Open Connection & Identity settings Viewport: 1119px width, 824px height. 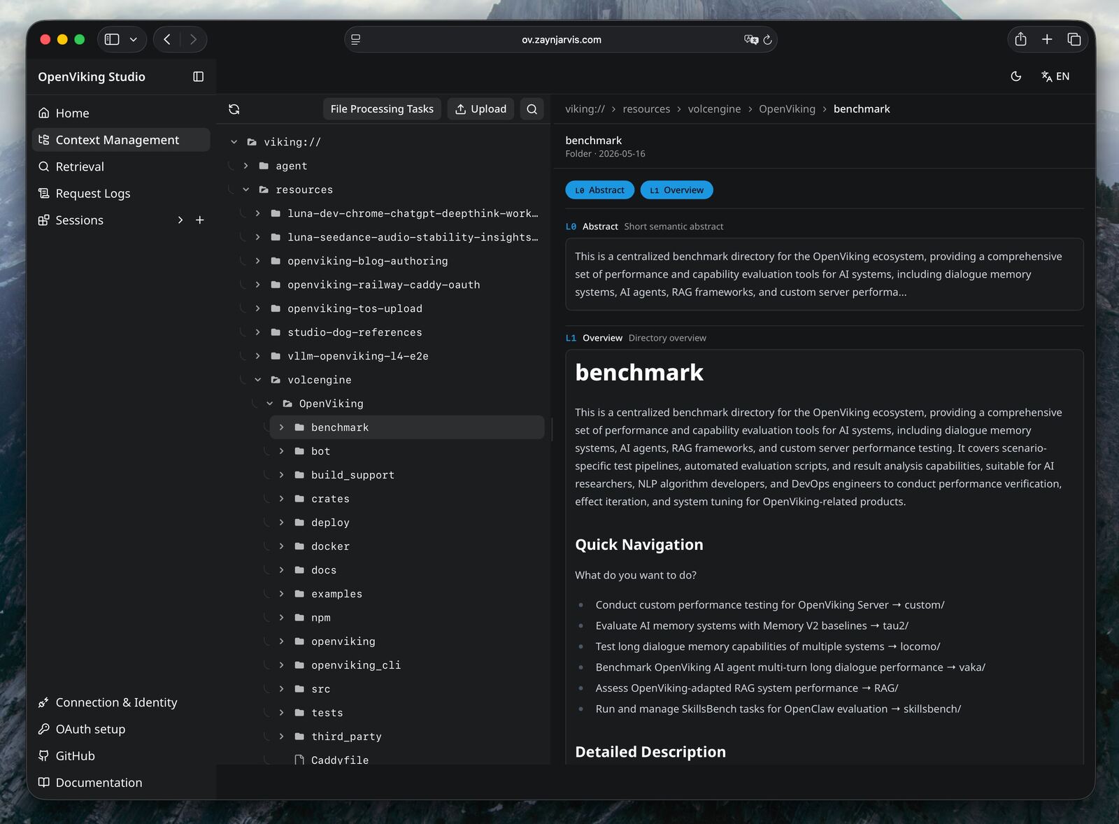(x=121, y=702)
